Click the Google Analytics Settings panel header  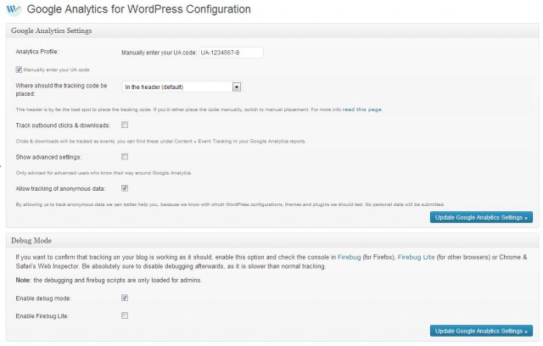click(272, 31)
